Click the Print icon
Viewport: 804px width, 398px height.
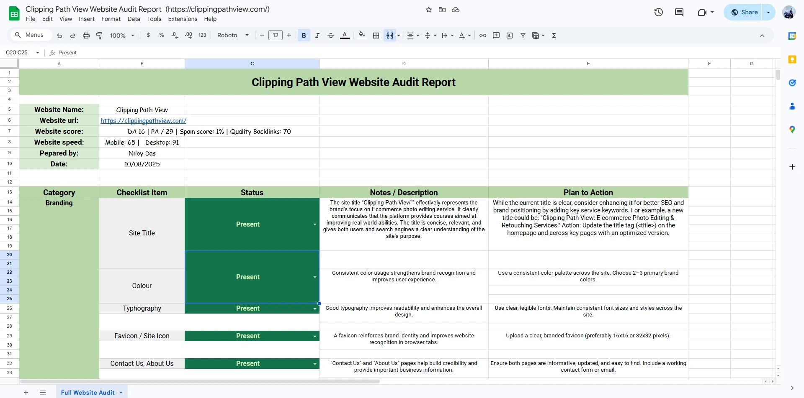[86, 36]
